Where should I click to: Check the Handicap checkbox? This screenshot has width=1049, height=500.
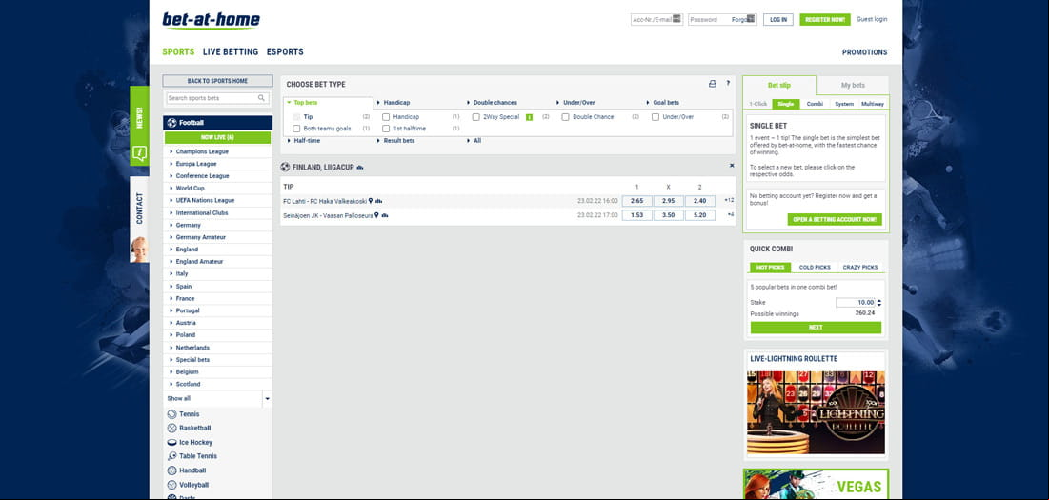tap(386, 117)
